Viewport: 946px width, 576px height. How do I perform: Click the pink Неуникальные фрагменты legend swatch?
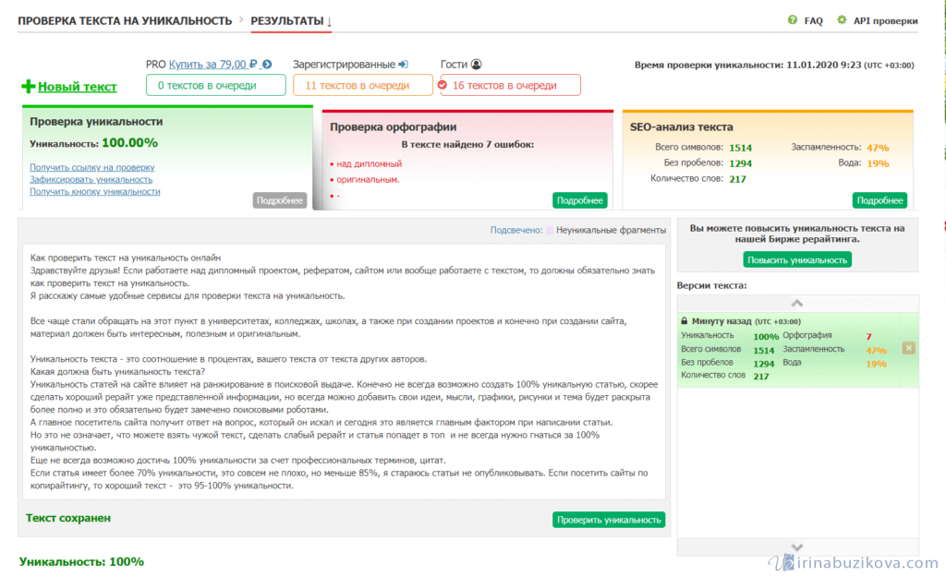pos(550,231)
